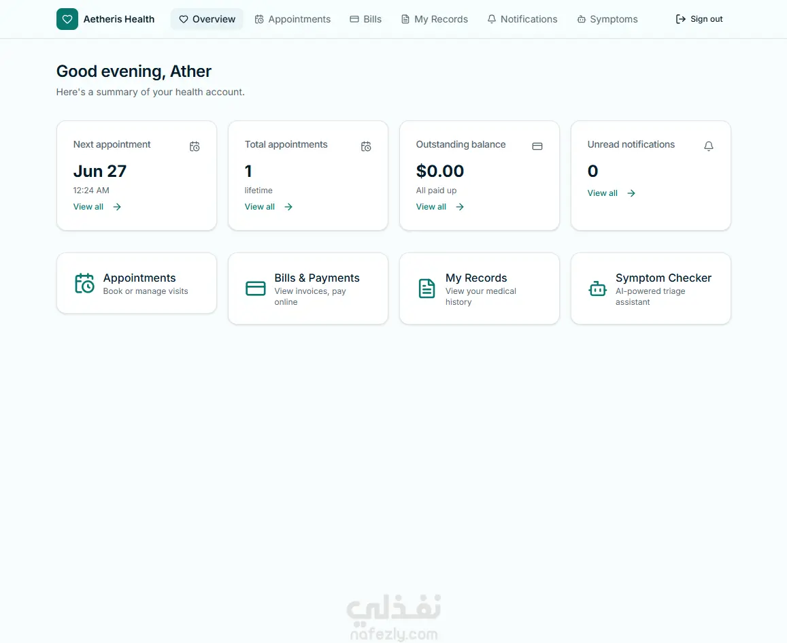Click the '12:24 AM' time text

91,191
